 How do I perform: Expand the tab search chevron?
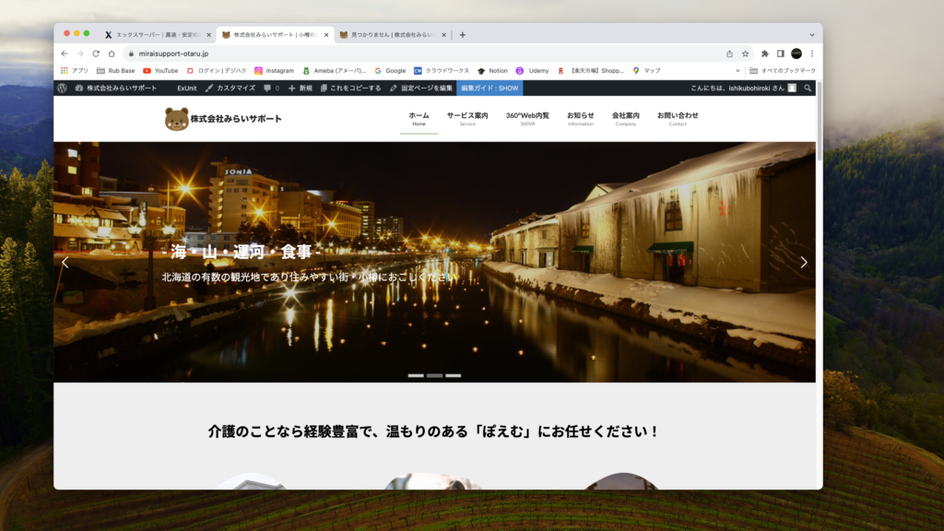[x=812, y=34]
